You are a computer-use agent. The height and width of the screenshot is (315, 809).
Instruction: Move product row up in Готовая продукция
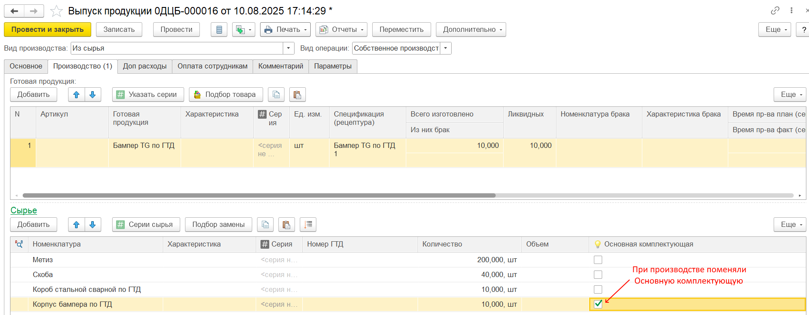76,95
